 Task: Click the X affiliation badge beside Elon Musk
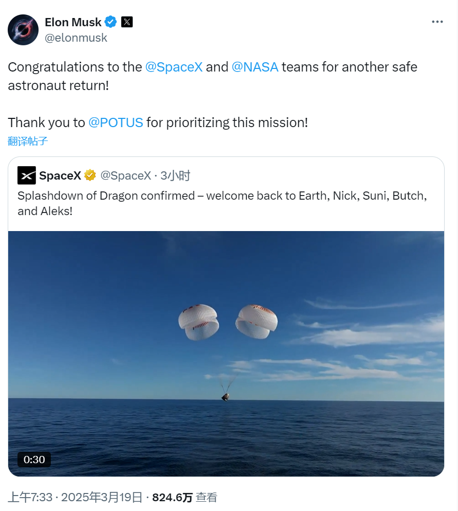[x=127, y=22]
